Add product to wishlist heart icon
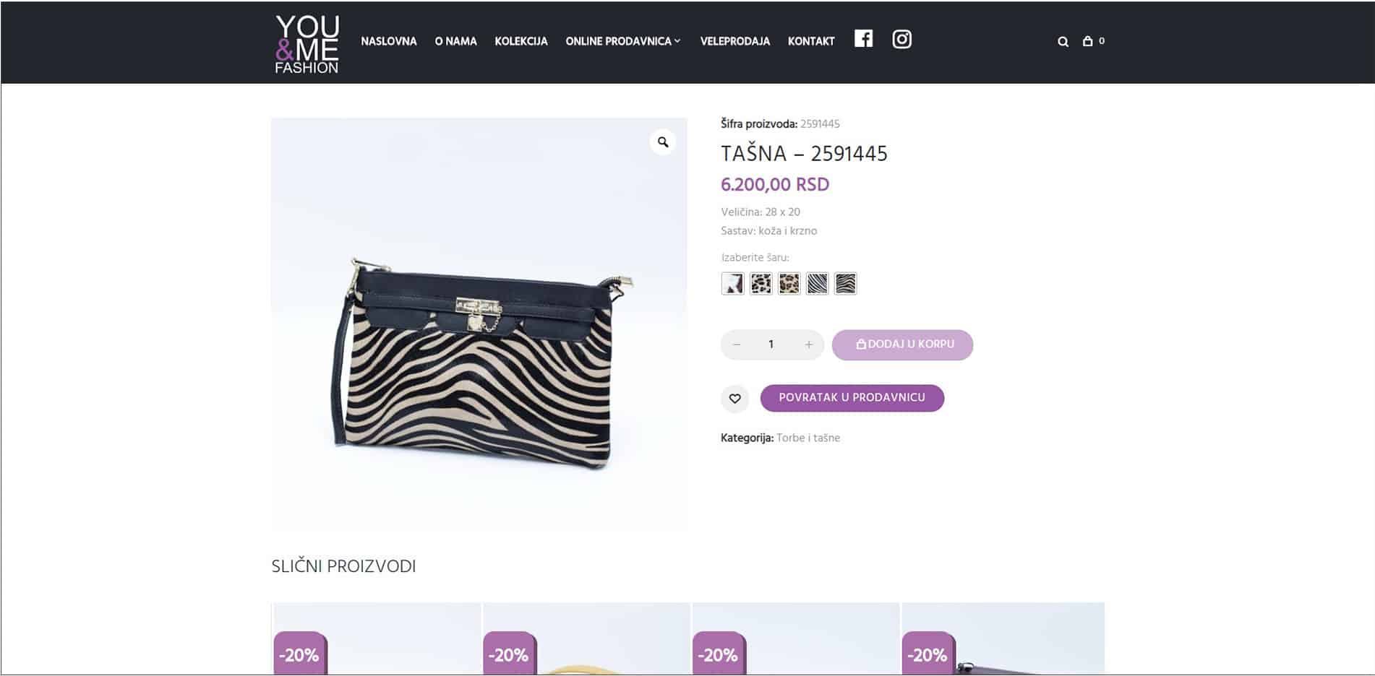Image resolution: width=1375 pixels, height=676 pixels. click(x=734, y=399)
